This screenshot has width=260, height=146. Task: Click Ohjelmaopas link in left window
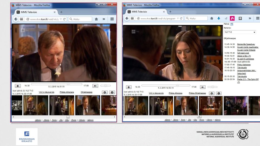86,92
